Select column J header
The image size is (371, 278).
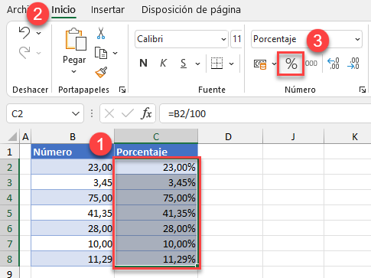point(293,136)
